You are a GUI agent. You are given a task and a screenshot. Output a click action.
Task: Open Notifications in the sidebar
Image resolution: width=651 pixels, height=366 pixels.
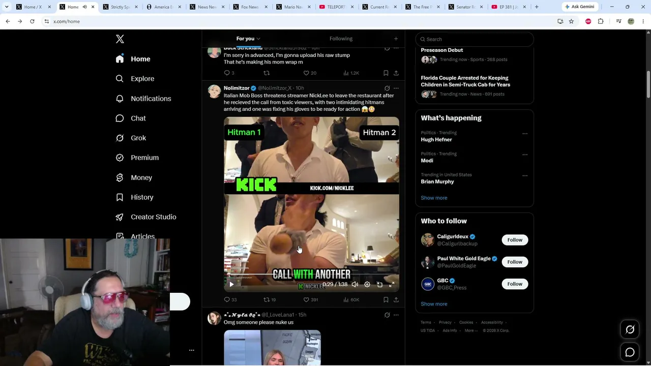click(143, 99)
